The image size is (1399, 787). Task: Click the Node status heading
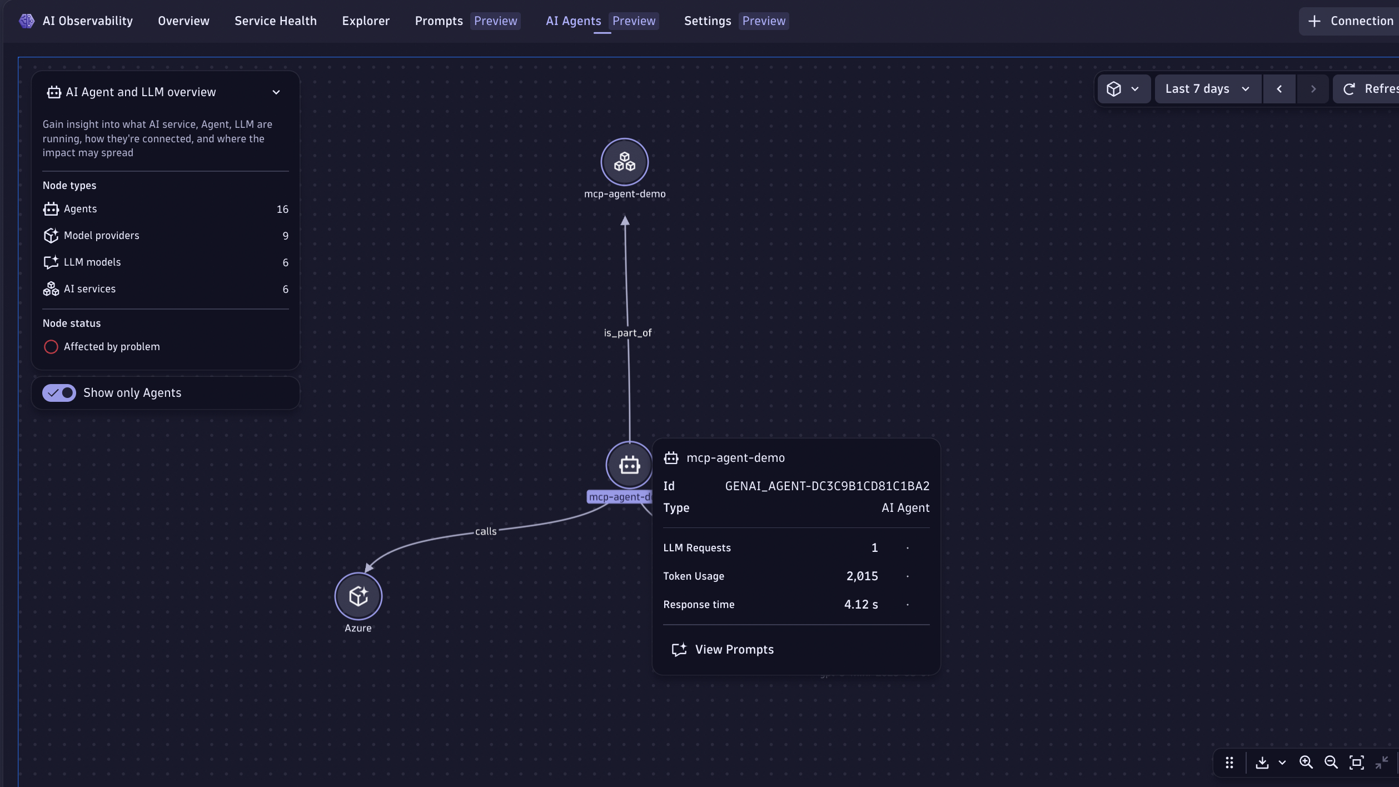[x=72, y=323]
